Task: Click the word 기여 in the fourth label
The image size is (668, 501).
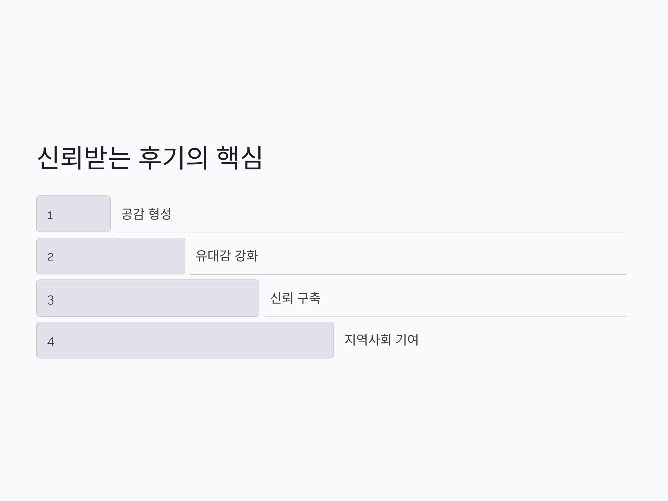Action: point(407,340)
